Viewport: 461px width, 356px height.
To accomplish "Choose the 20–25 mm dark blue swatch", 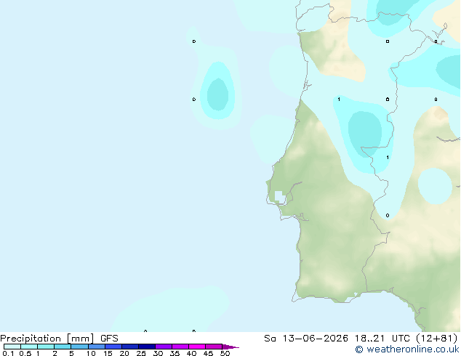I will click(130, 347).
